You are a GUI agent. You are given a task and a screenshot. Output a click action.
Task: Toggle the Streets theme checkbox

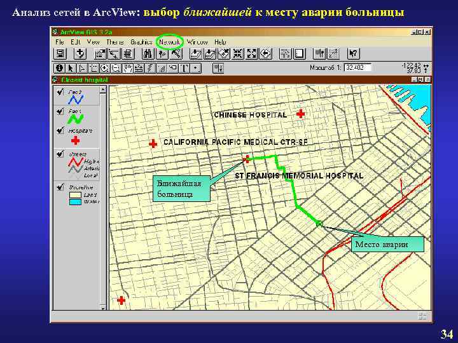(60, 154)
